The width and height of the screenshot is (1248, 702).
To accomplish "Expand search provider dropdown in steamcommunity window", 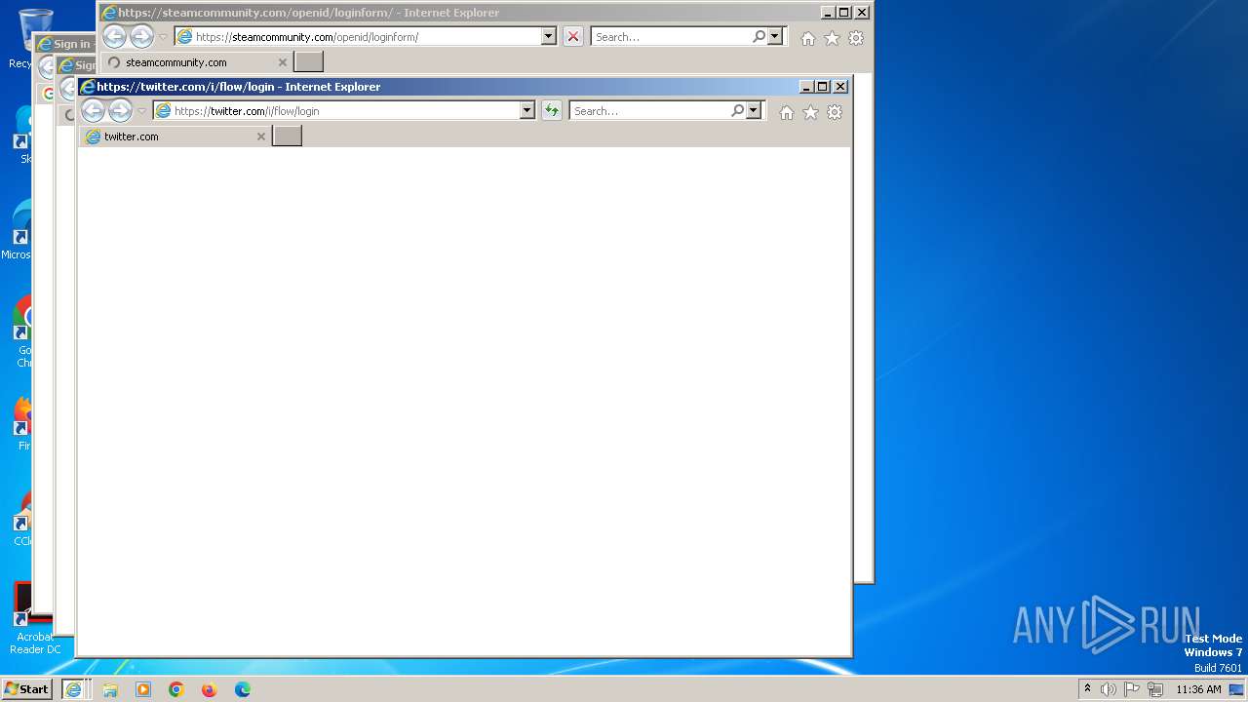I will click(775, 37).
